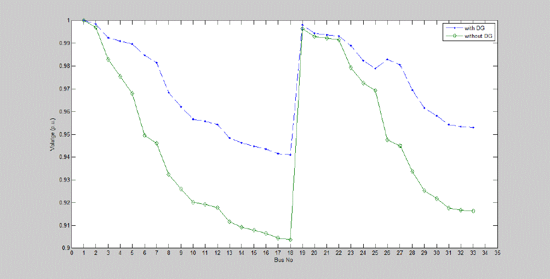
Task: Pick the blue data point at bus 18
Action: tap(290, 155)
